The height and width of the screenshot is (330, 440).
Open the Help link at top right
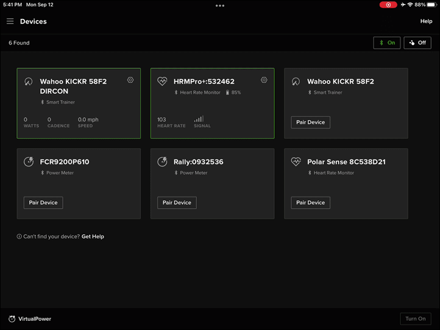[426, 21]
